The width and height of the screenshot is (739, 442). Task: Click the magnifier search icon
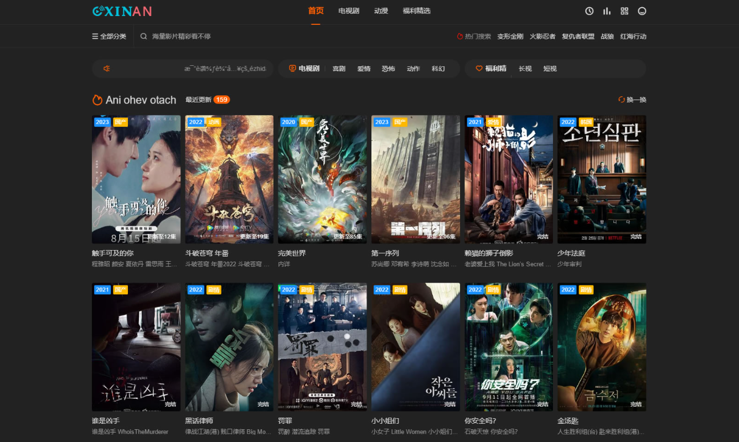(144, 37)
